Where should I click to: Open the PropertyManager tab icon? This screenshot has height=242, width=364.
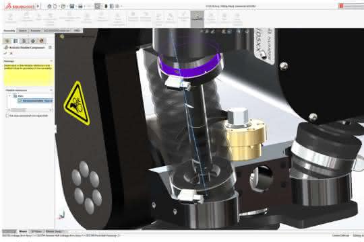(x=16, y=41)
